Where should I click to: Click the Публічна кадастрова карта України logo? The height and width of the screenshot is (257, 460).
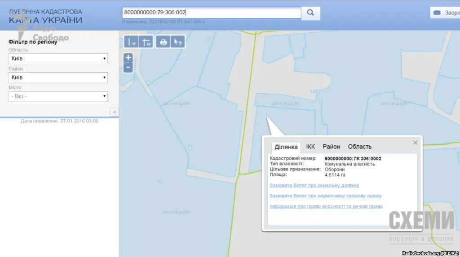pyautogui.click(x=45, y=16)
